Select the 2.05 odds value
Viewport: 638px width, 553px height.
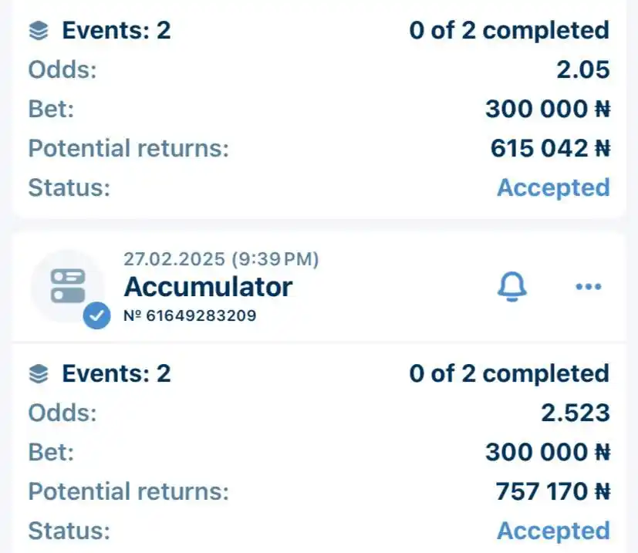(x=583, y=69)
